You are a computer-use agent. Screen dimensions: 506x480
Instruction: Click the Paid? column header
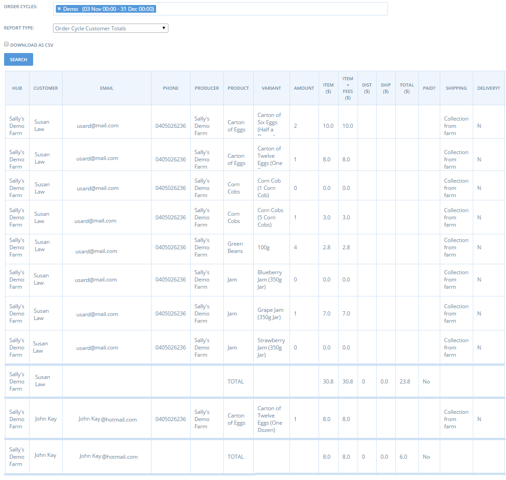pyautogui.click(x=429, y=88)
